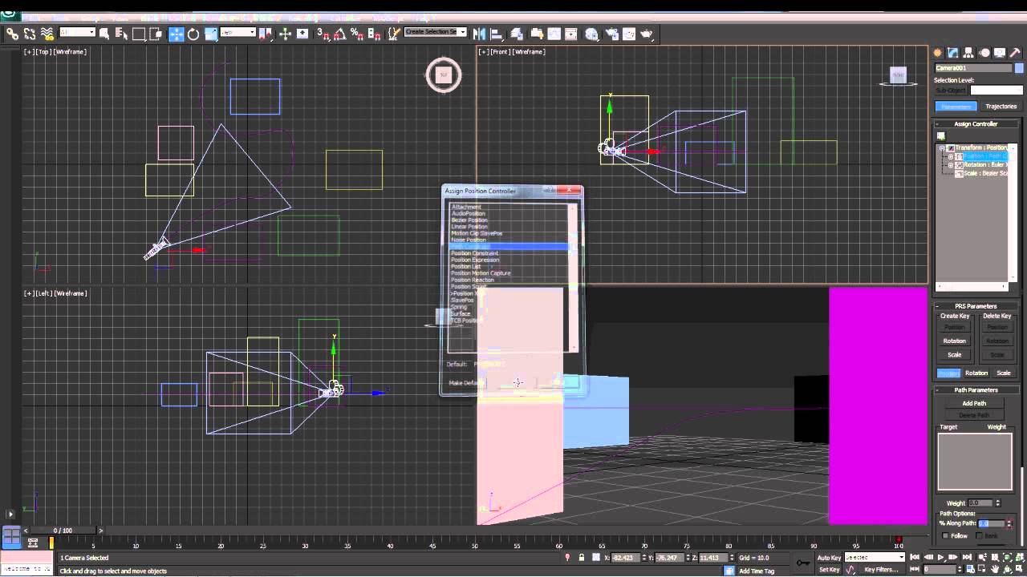
Task: Click the Camera001 object color swatch
Action: 1019,68
